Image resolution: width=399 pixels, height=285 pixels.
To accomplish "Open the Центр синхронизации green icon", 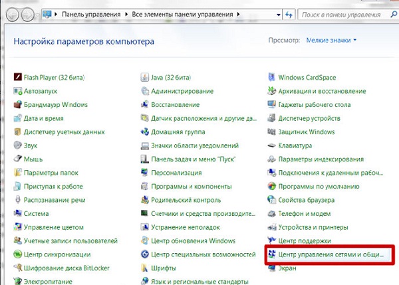I will (x=17, y=254).
